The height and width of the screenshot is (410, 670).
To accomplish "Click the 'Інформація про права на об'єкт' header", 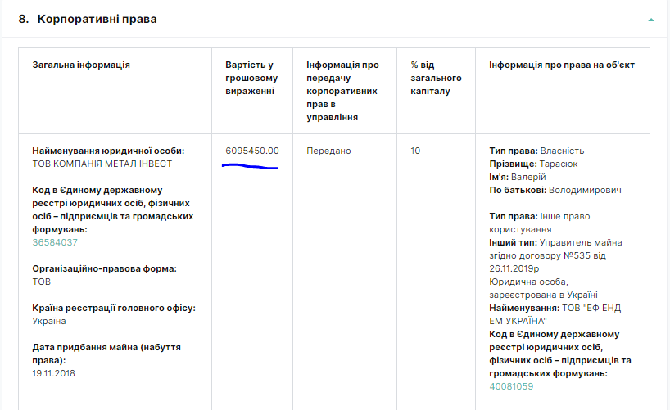I will (x=561, y=65).
